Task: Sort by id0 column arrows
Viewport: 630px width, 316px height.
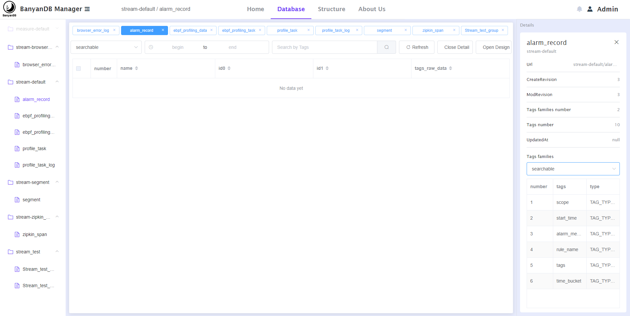Action: [229, 68]
